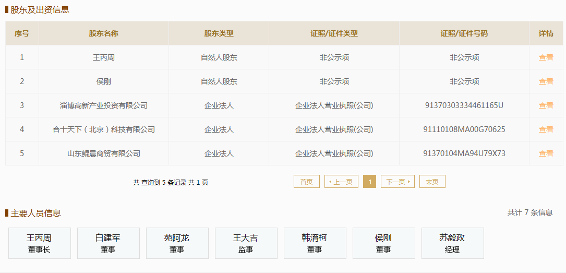
Task: Click the 股东类型 column header
Action: coord(219,33)
